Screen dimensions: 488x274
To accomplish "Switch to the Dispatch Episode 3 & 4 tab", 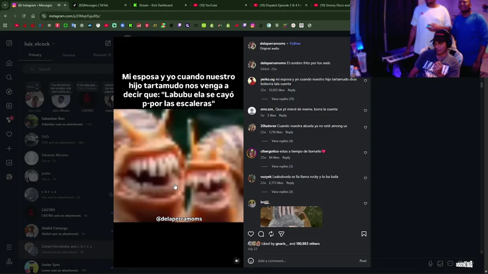I will (x=280, y=5).
